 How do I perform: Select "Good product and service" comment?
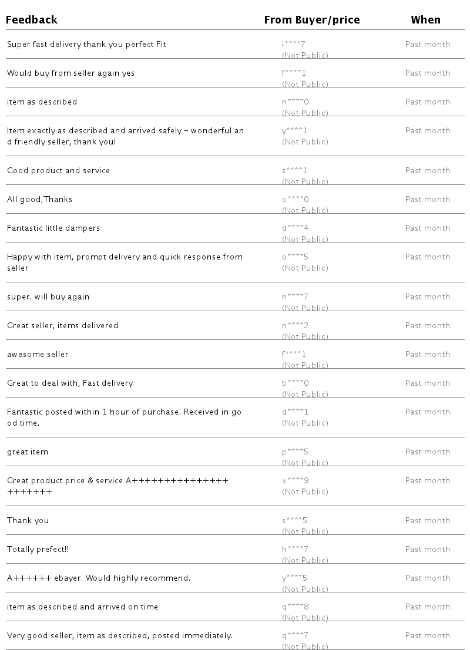click(58, 171)
